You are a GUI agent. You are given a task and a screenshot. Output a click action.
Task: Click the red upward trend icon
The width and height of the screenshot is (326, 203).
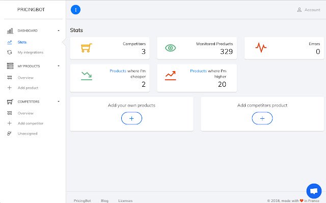click(x=171, y=76)
